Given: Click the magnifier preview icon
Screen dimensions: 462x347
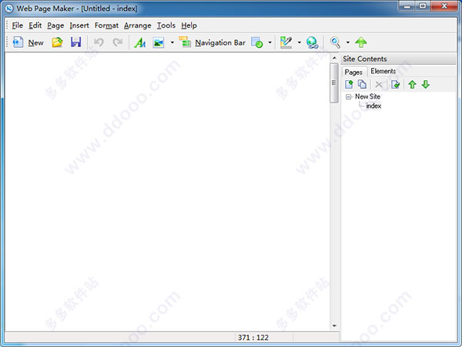Looking at the screenshot, I should point(335,42).
